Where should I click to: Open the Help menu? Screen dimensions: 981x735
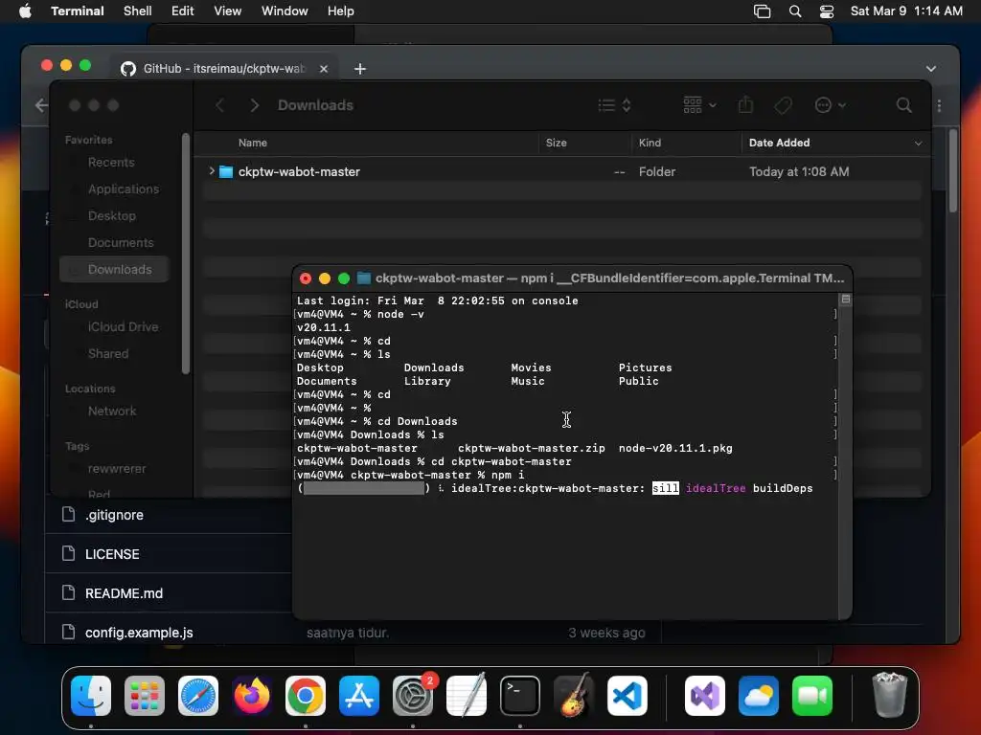tap(341, 11)
